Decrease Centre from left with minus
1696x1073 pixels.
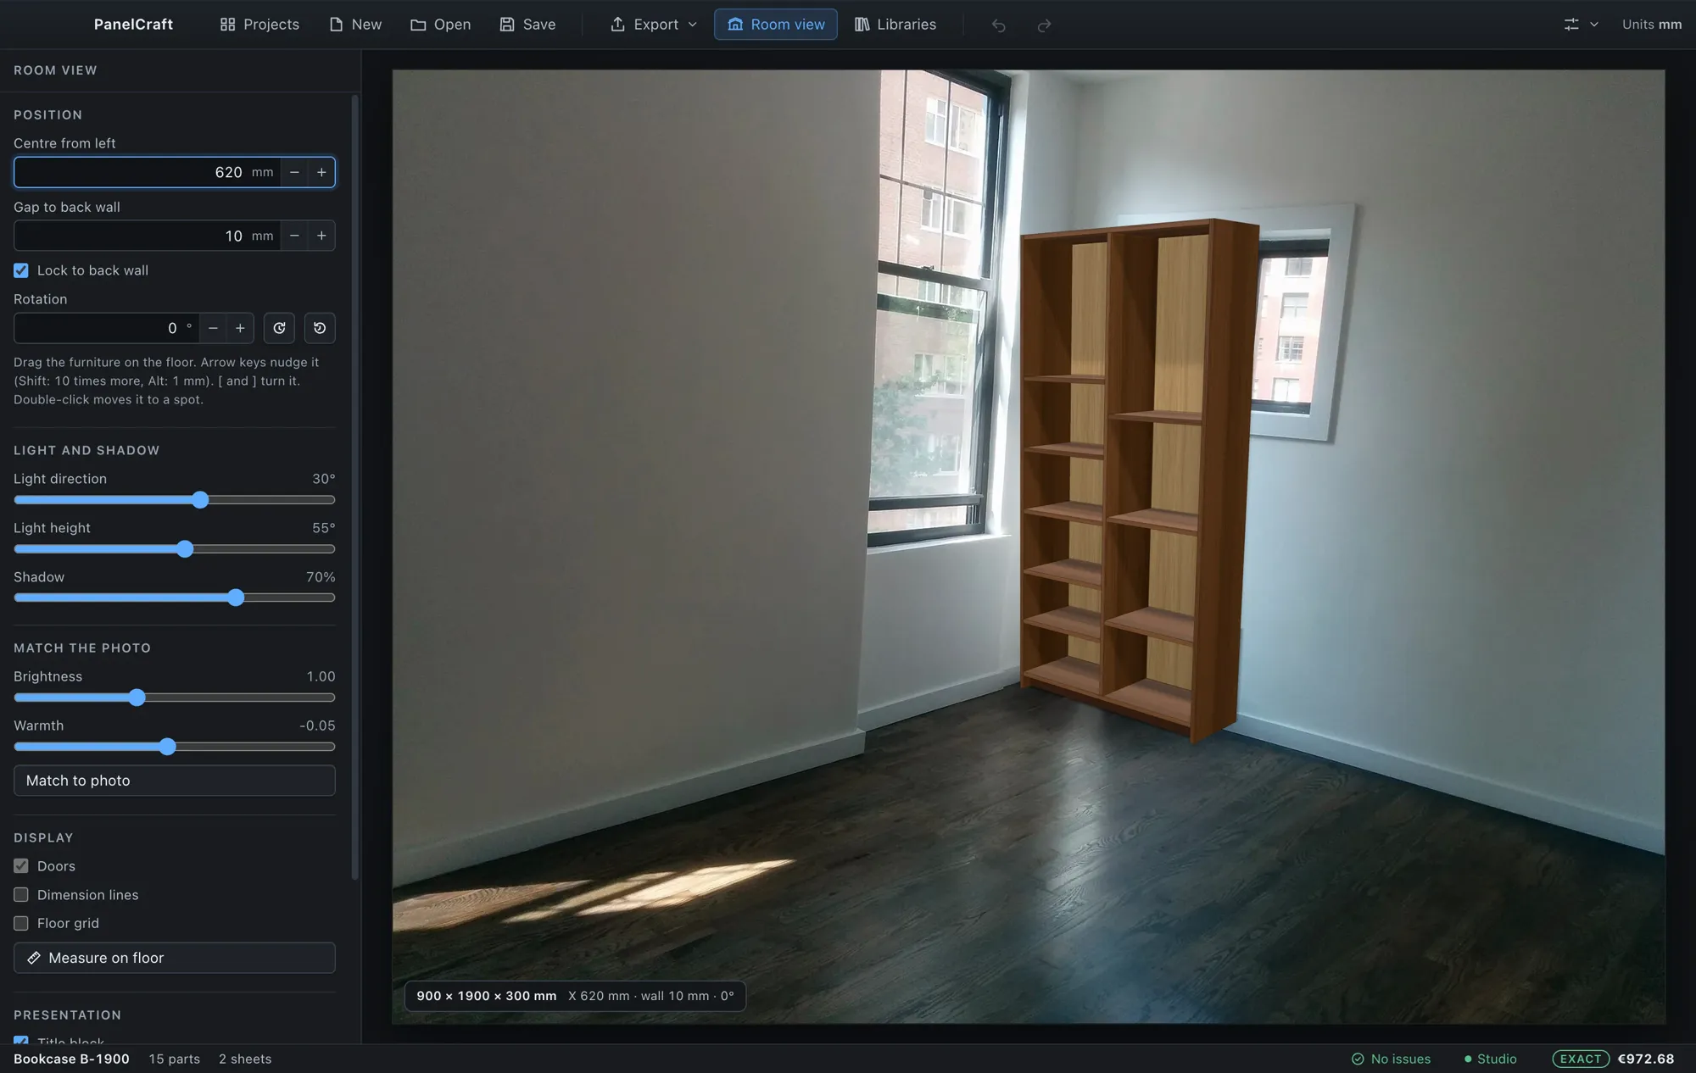point(294,172)
